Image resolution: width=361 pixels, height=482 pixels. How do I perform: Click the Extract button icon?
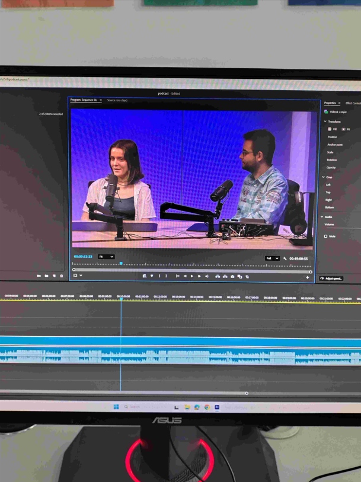225,276
